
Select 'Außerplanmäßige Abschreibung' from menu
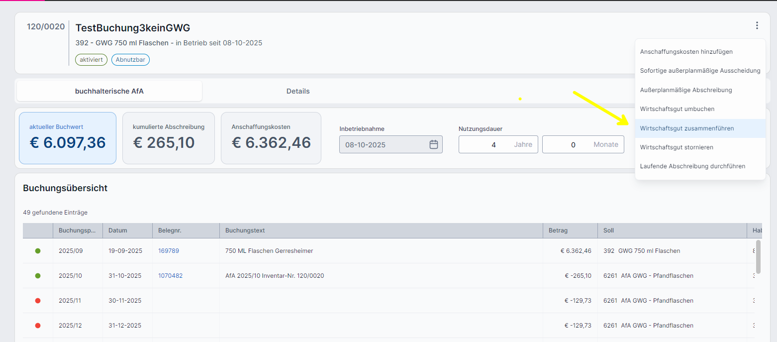685,90
